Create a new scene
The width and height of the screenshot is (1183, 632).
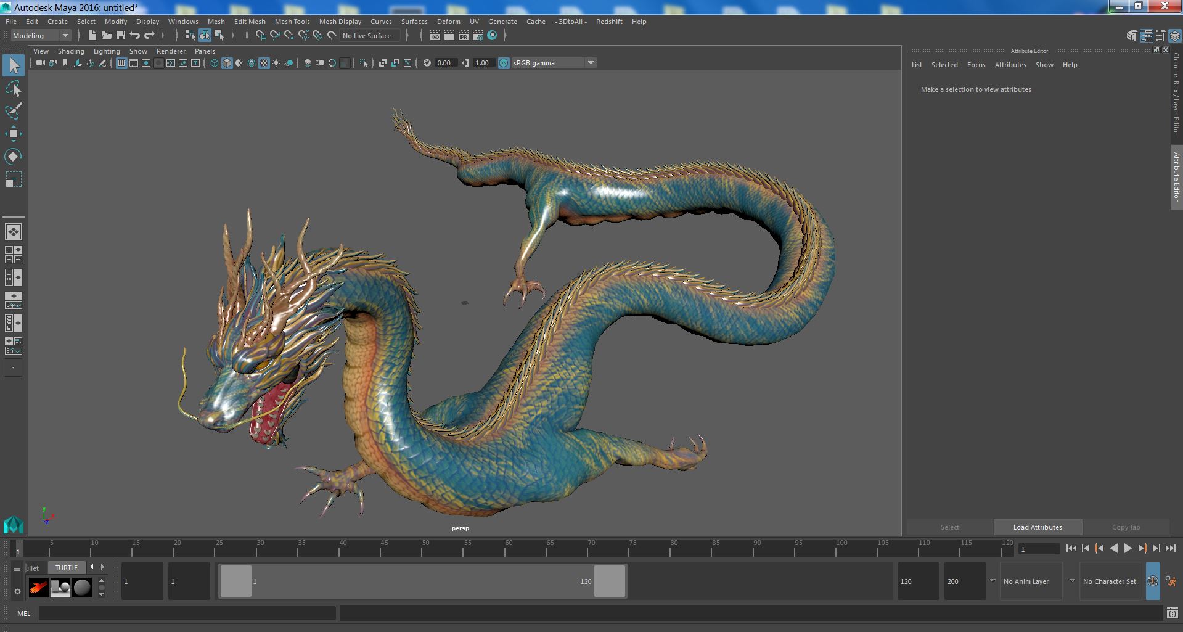(x=92, y=36)
